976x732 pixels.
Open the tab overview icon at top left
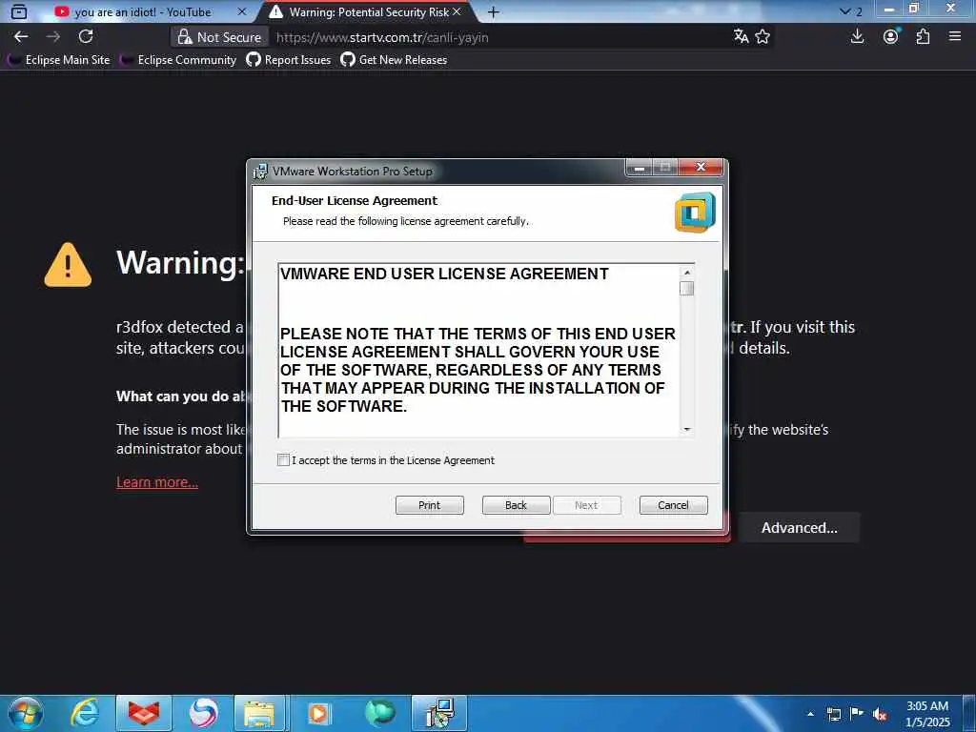[x=19, y=11]
